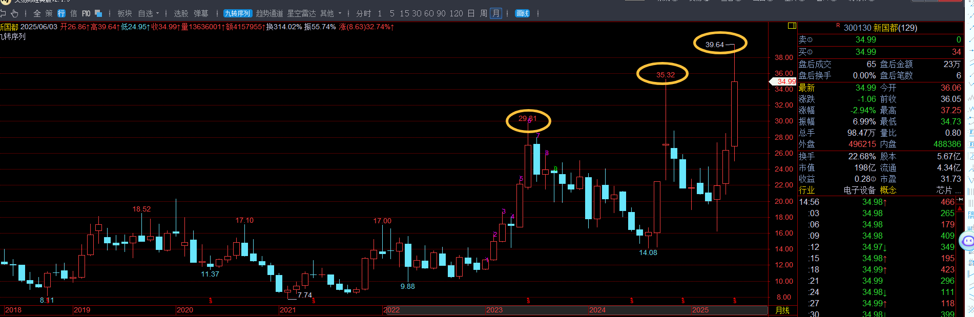Select the 90-minute period
This screenshot has width=974, height=317.
coord(441,13)
